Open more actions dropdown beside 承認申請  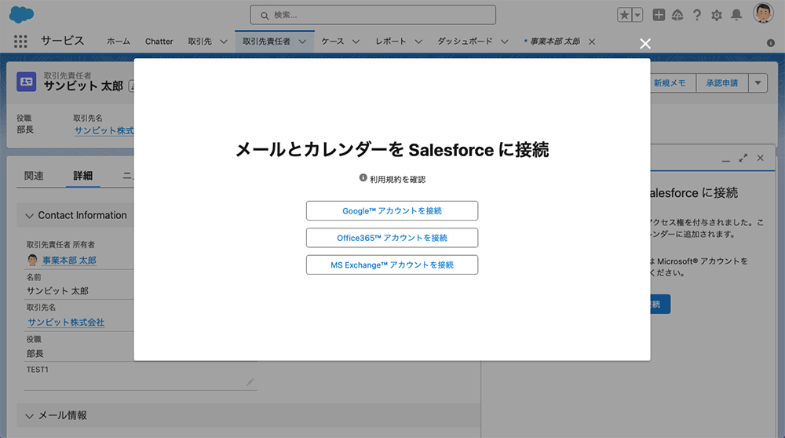(758, 83)
